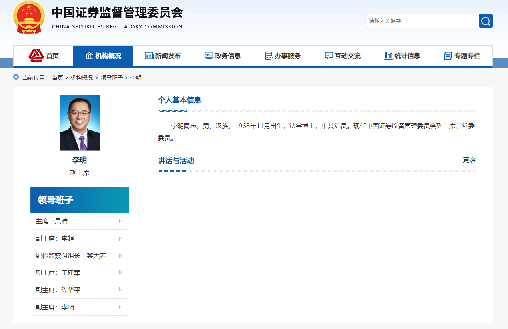Open the 新闻发布 navigation tab
This screenshot has height=329, width=508.
click(x=163, y=56)
